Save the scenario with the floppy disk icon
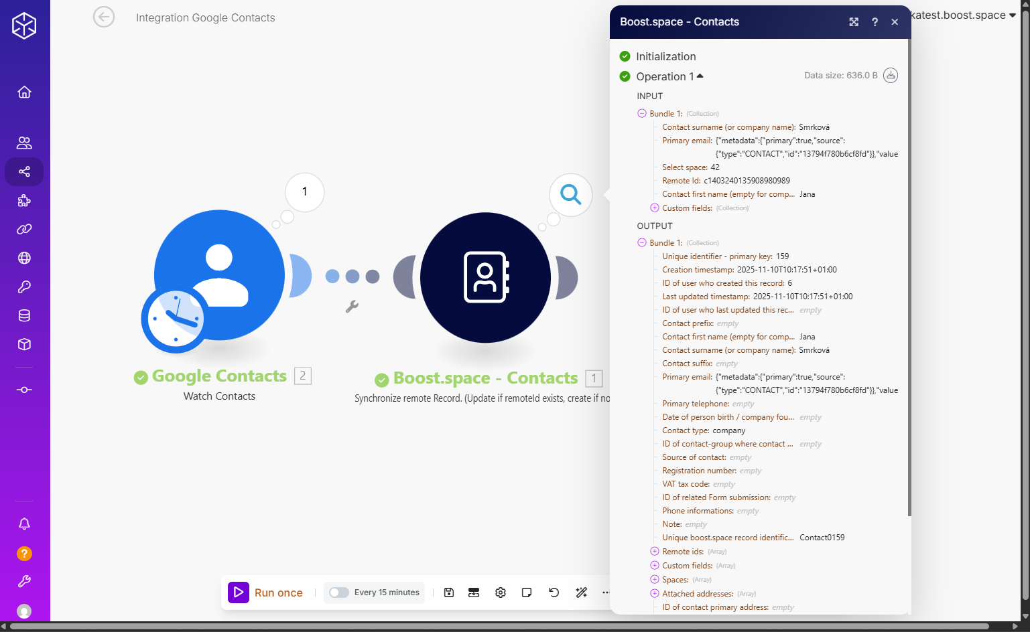 tap(449, 592)
